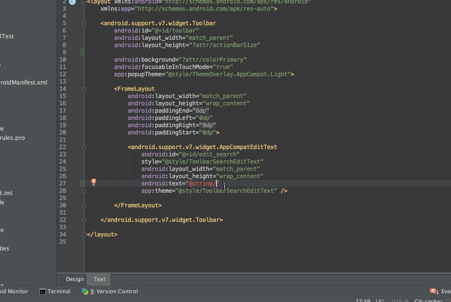This screenshot has width=451, height=302.
Task: Open AndroidManifest.xml from the sidebar
Action: point(24,82)
